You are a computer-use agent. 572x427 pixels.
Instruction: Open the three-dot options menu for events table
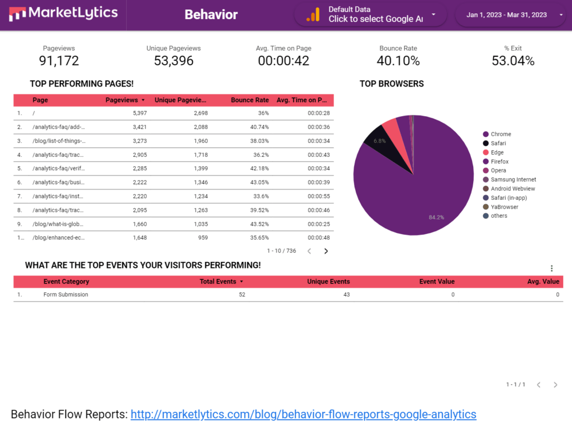point(551,268)
